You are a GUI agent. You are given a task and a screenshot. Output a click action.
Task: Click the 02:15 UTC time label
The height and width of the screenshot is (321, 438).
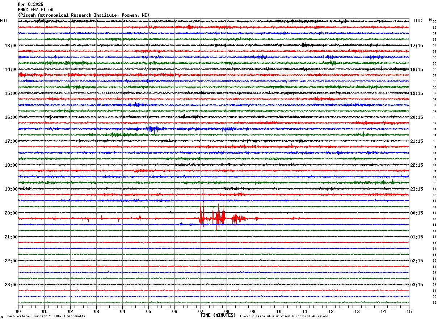417,261
